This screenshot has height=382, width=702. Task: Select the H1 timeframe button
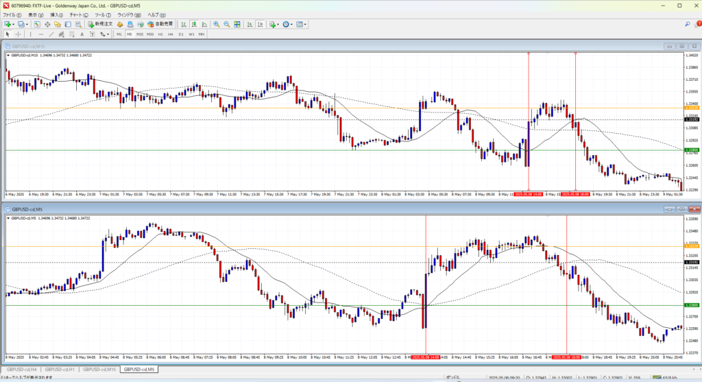[x=160, y=34]
